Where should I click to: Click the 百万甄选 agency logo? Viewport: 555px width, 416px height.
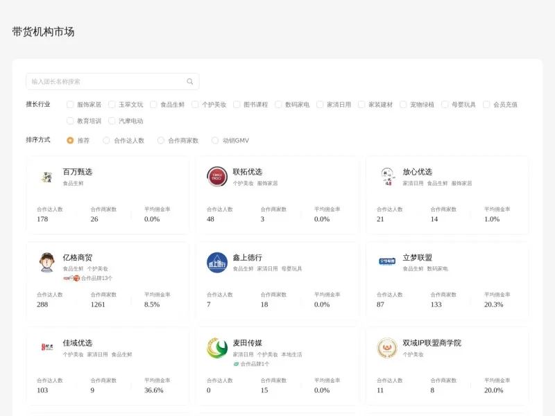tap(47, 175)
